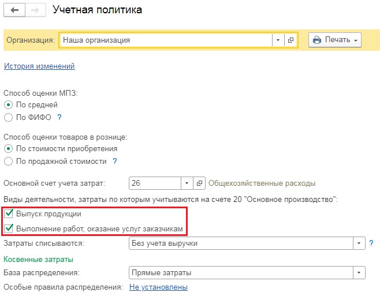
Task: Click help question mark next to По ФИФО
Action: [x=59, y=117]
